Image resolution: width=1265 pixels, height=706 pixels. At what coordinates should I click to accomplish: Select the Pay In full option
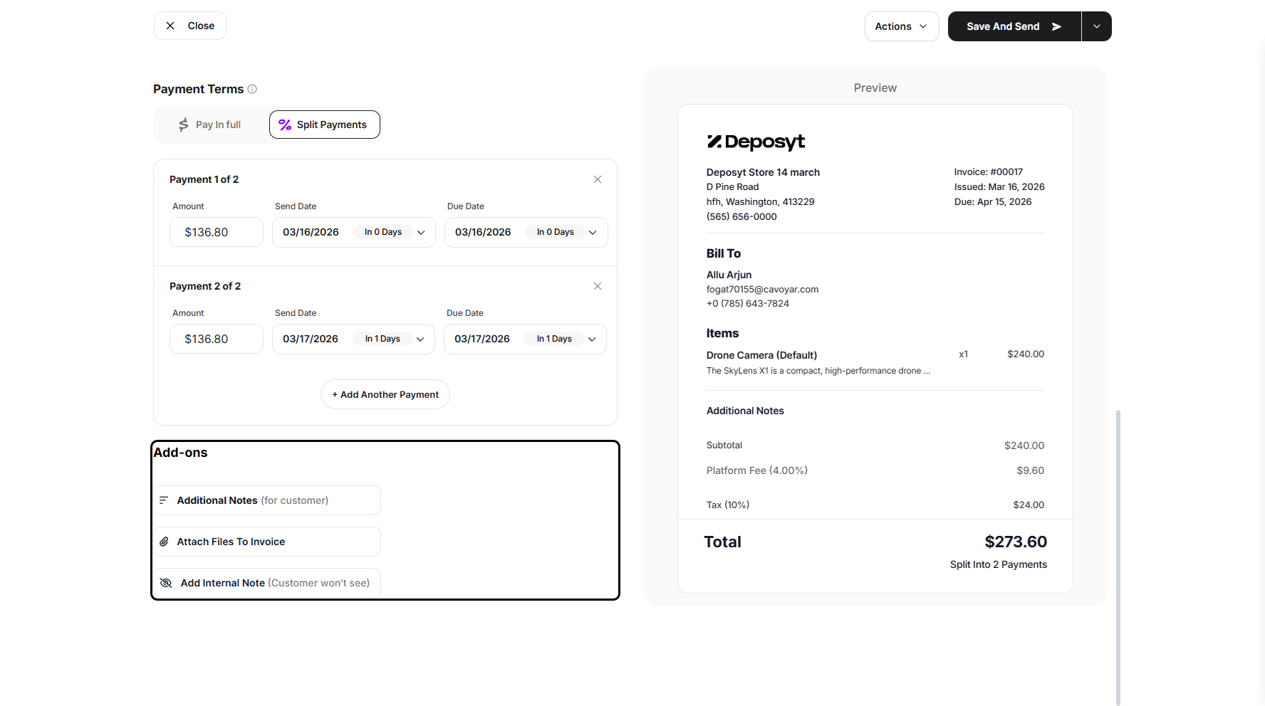click(210, 125)
